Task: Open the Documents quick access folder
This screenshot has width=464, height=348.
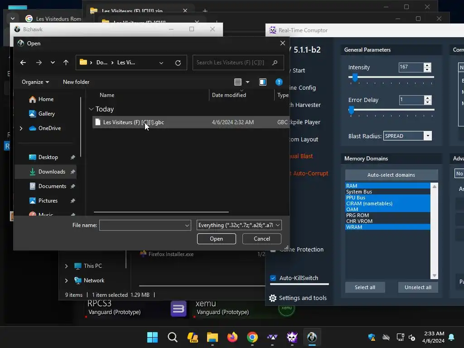Action: tap(48, 186)
